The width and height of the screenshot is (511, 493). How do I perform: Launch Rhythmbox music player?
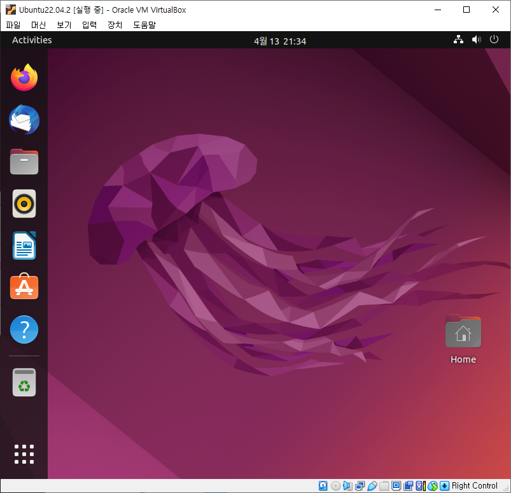click(24, 204)
